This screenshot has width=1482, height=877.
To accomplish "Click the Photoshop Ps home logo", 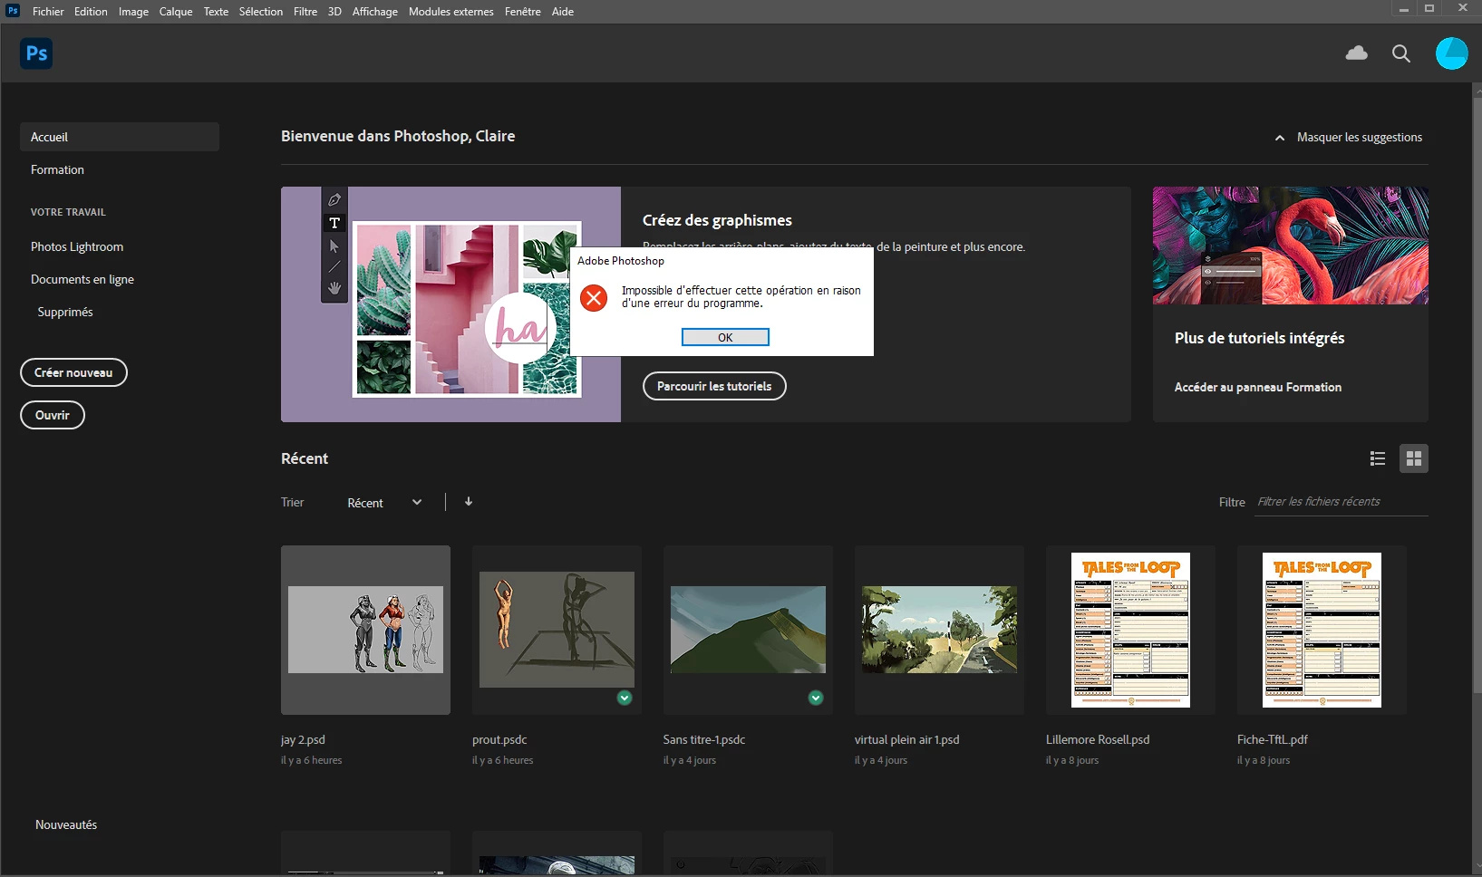I will 36,53.
